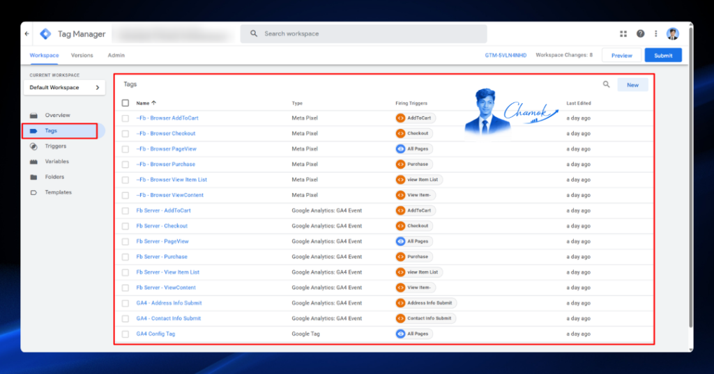
Task: Open Templates in the sidebar
Action: (x=59, y=192)
